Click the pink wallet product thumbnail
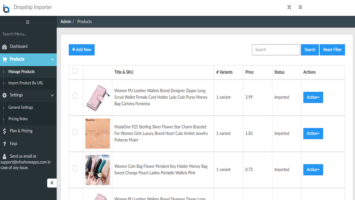The image size is (355, 200). pyautogui.click(x=97, y=97)
